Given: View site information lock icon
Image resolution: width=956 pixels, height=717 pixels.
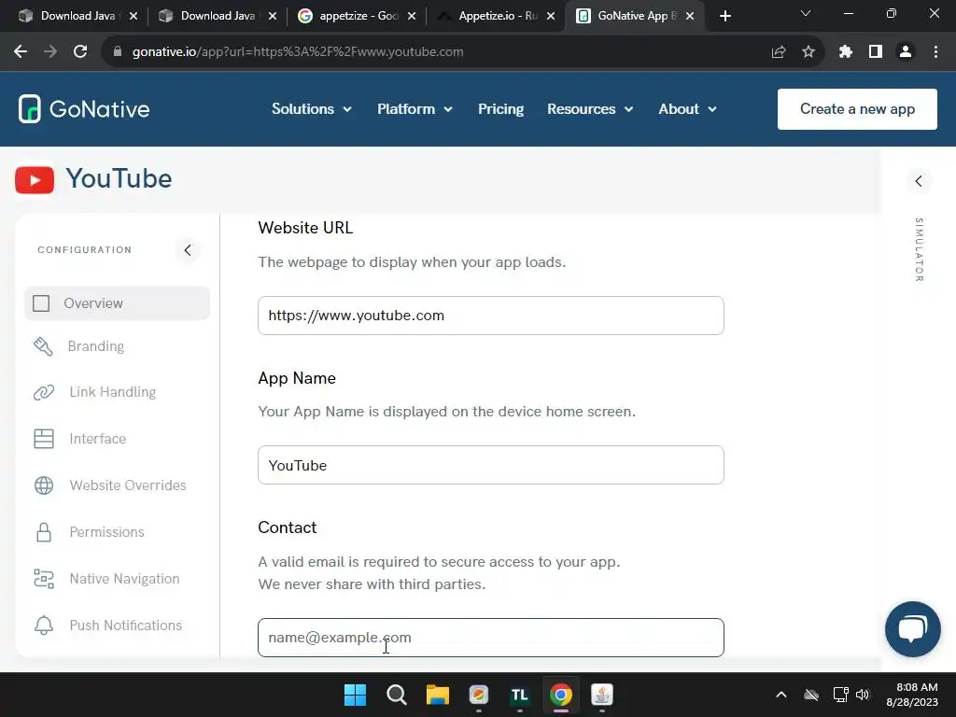Looking at the screenshot, I should (x=118, y=52).
